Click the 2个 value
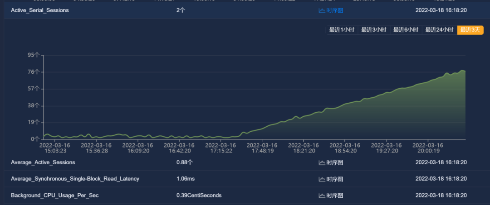This screenshot has width=490, height=205. (x=181, y=10)
